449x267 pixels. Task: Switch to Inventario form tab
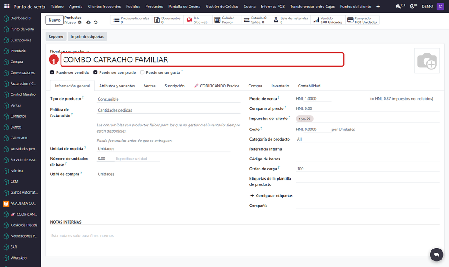click(x=280, y=86)
